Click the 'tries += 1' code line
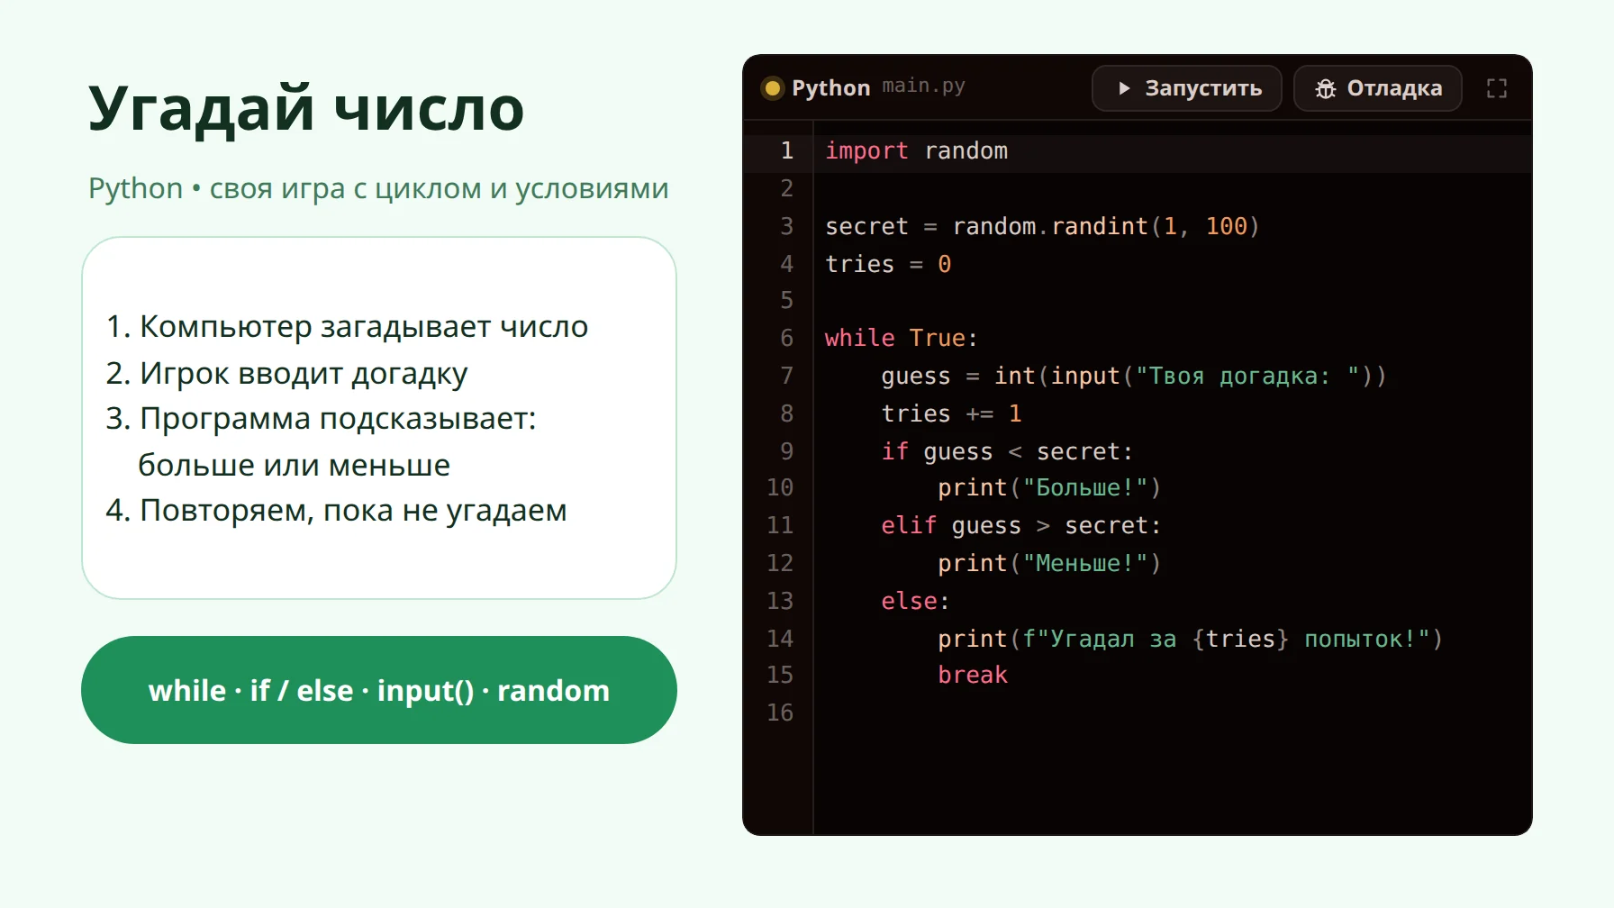Screen dimensions: 1614x908 coord(951,413)
